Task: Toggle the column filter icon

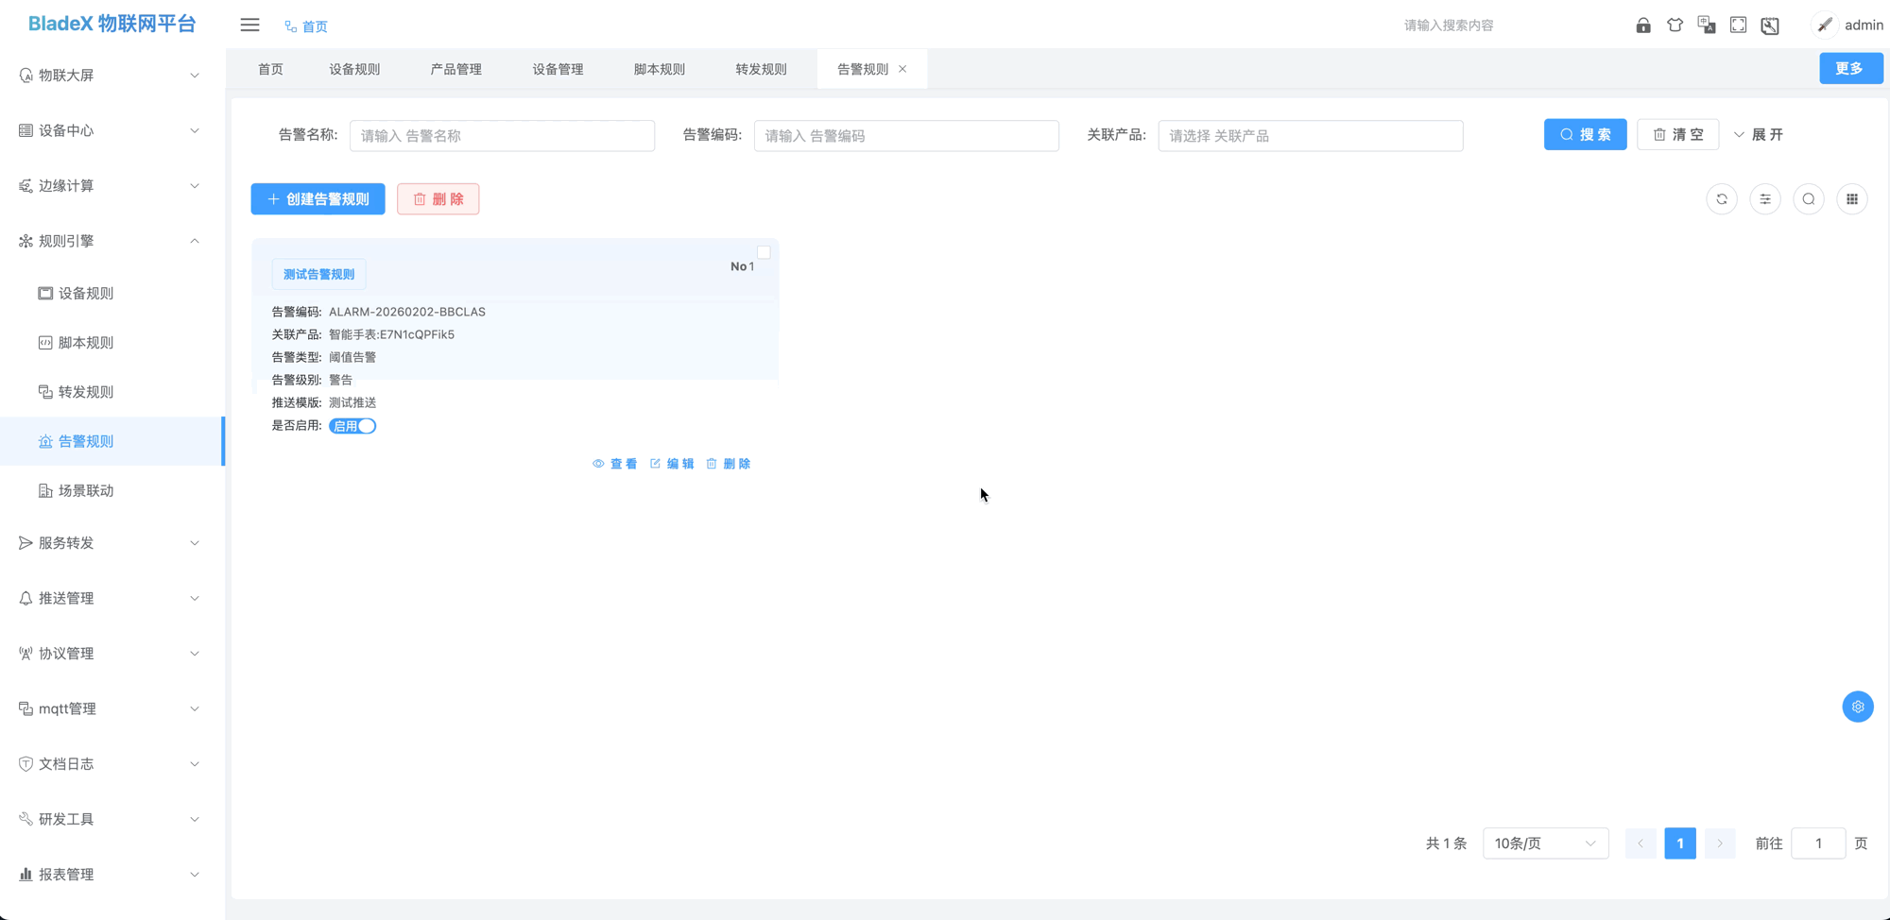Action: 1765,199
